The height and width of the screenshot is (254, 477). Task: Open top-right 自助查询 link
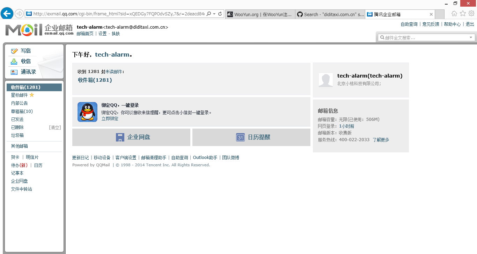(409, 24)
